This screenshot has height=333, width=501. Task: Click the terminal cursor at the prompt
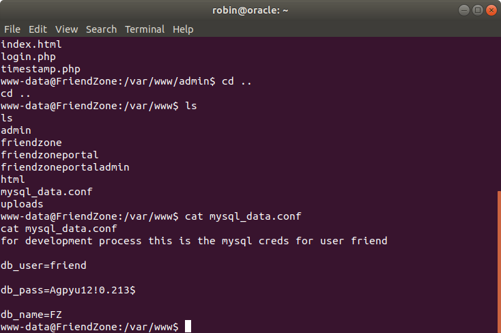point(188,327)
